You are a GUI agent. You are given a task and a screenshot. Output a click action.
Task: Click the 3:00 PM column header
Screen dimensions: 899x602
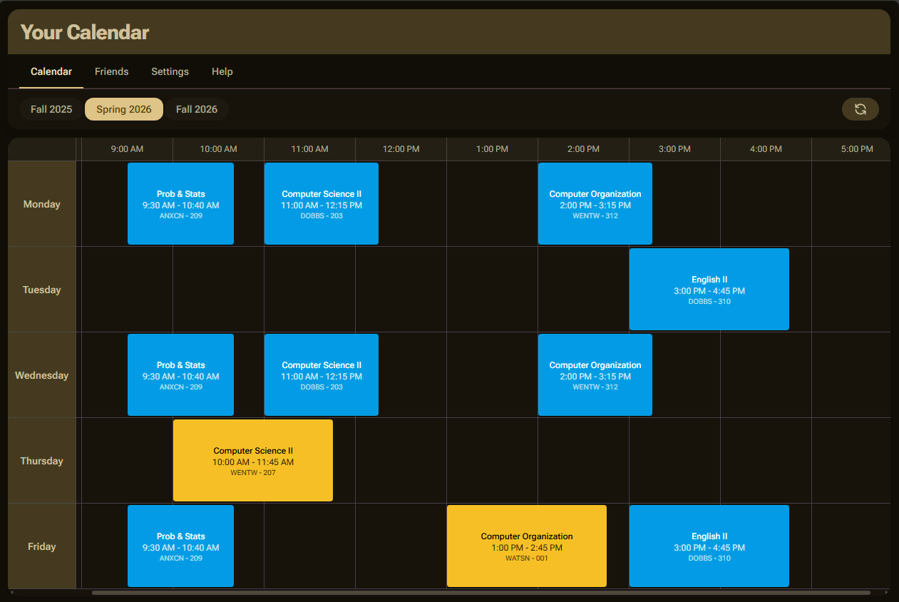tap(675, 149)
